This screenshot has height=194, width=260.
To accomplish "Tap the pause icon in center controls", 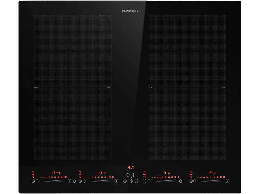I will point(131,181).
